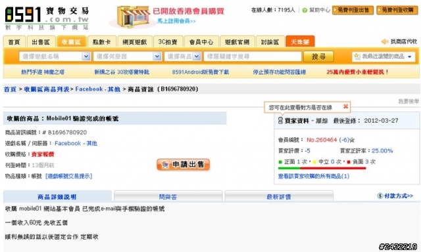Open the 熱門手遊 神魔之塔 link
The image size is (421, 252).
pyautogui.click(x=43, y=72)
